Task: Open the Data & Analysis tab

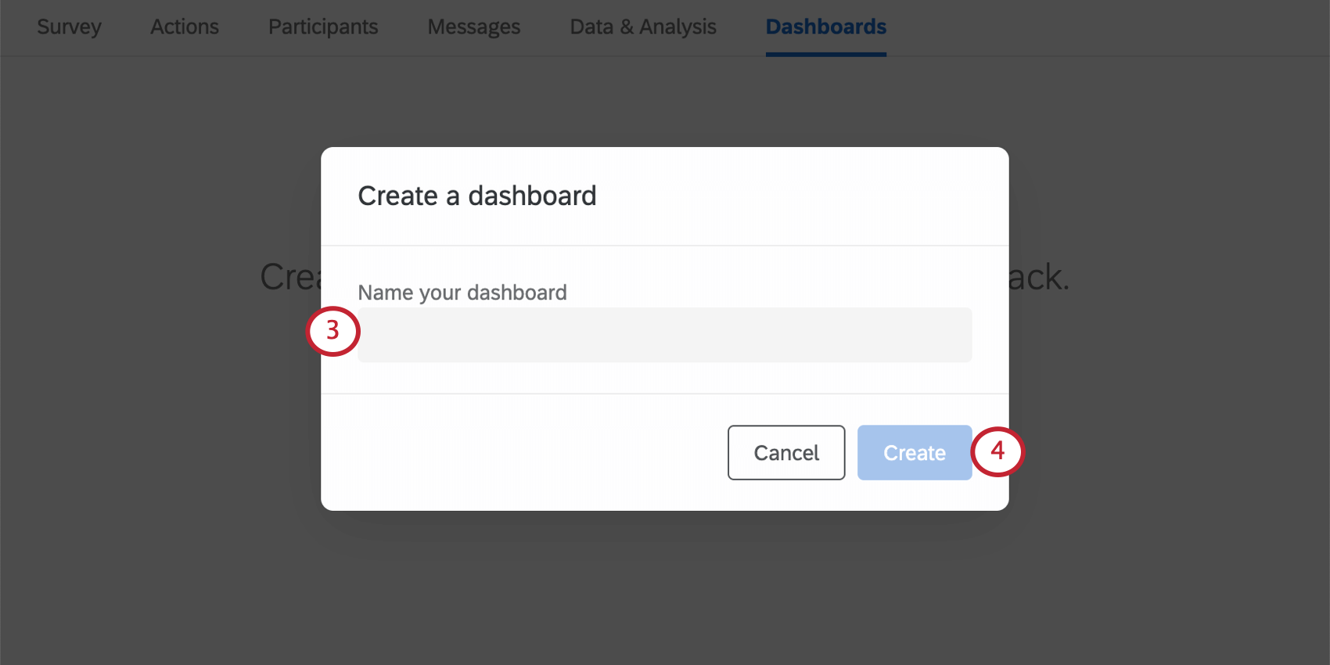Action: point(643,27)
